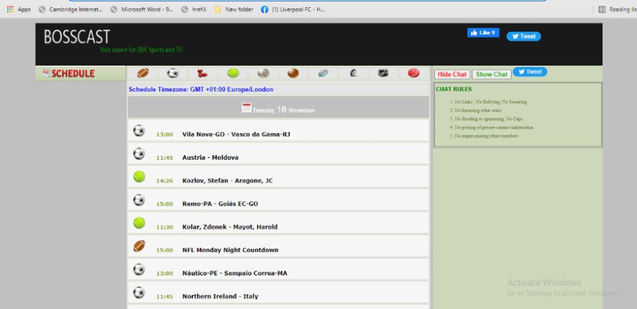Click football icon beside NFL Monday Night Countdown
The image size is (637, 309).
click(139, 246)
